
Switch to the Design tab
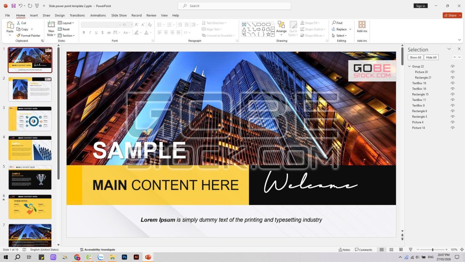tap(60, 15)
